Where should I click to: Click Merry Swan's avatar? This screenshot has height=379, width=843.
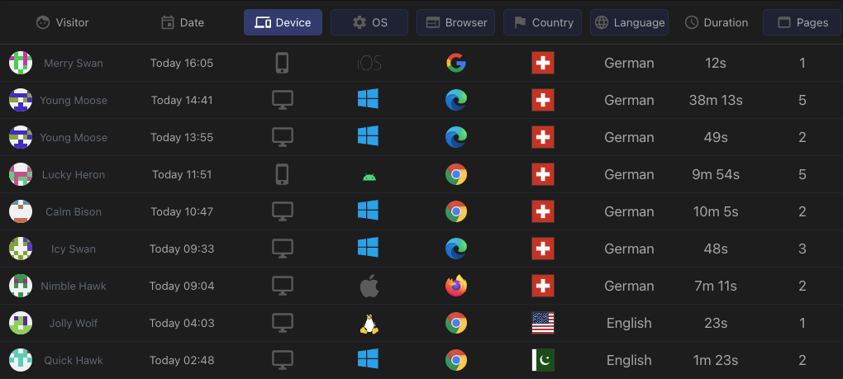[21, 63]
